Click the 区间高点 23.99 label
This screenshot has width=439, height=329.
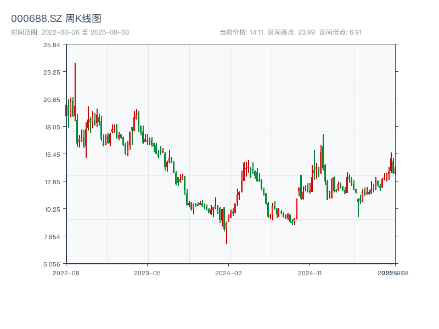291,32
